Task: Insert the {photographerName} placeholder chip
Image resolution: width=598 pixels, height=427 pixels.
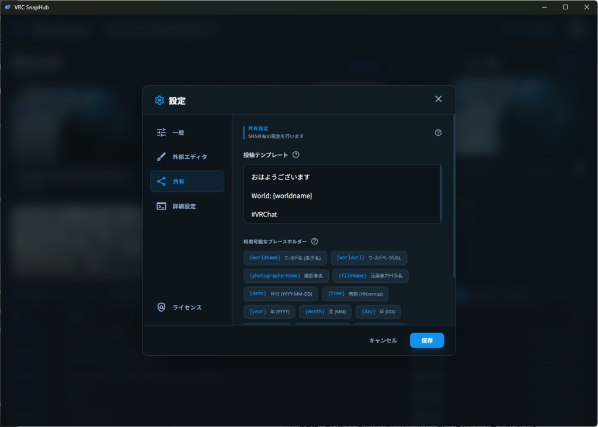Action: coord(286,276)
